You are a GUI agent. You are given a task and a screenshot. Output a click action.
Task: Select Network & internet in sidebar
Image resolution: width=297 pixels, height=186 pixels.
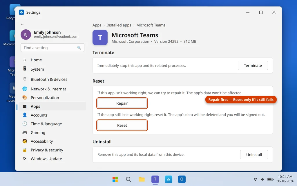point(52,89)
